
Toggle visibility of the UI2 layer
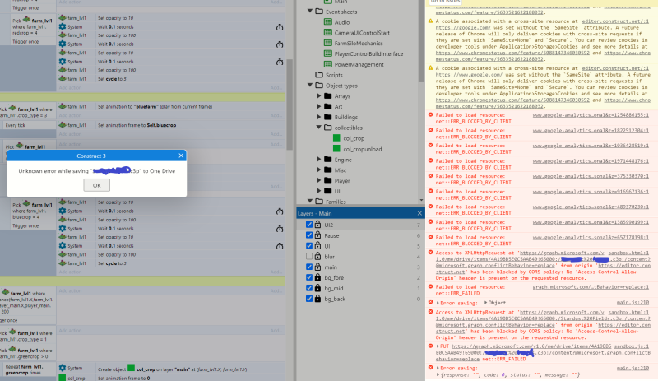coord(309,225)
